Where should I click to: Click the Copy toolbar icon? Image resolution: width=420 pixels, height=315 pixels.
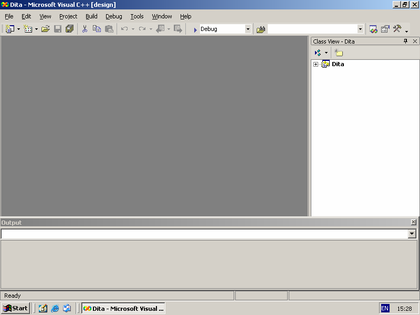coord(97,29)
